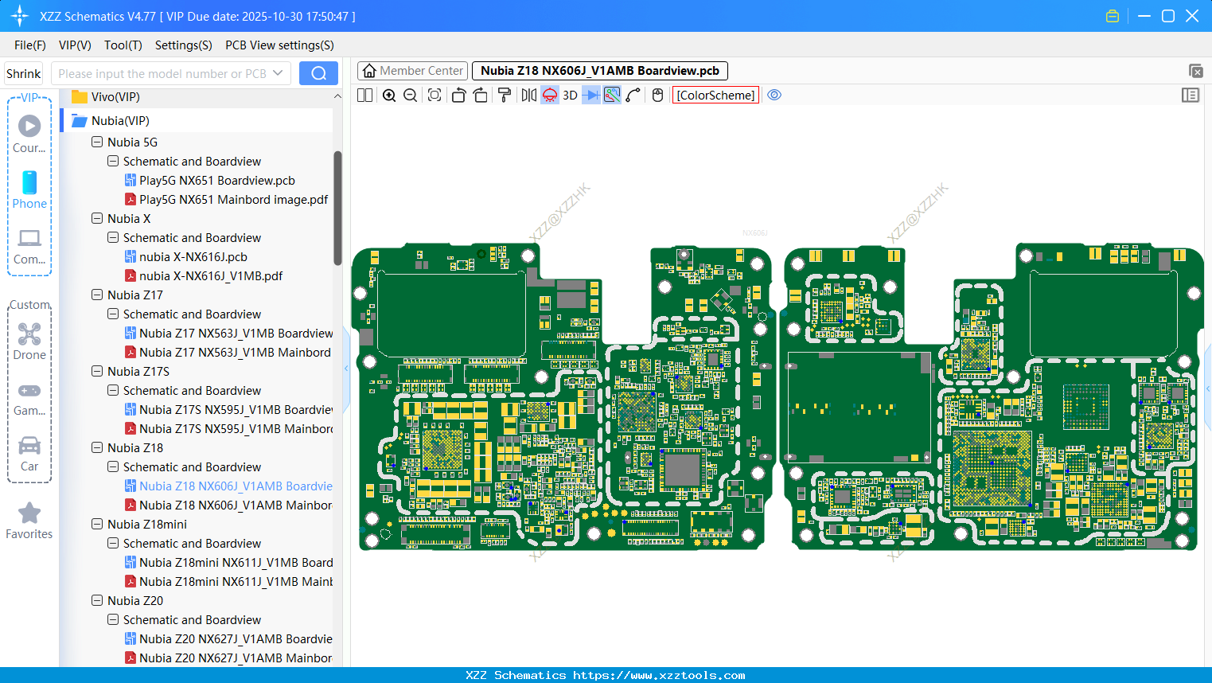Toggle the diode mode icon
This screenshot has width=1212, height=683.
tap(591, 95)
